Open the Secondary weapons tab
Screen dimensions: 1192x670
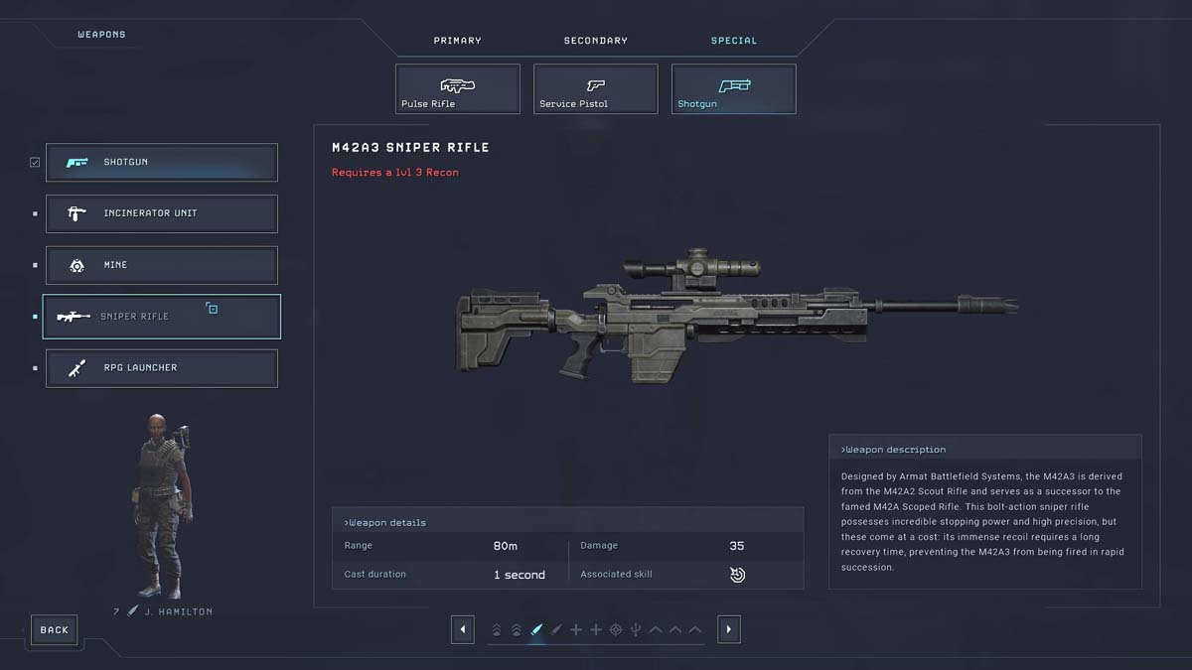pos(595,41)
